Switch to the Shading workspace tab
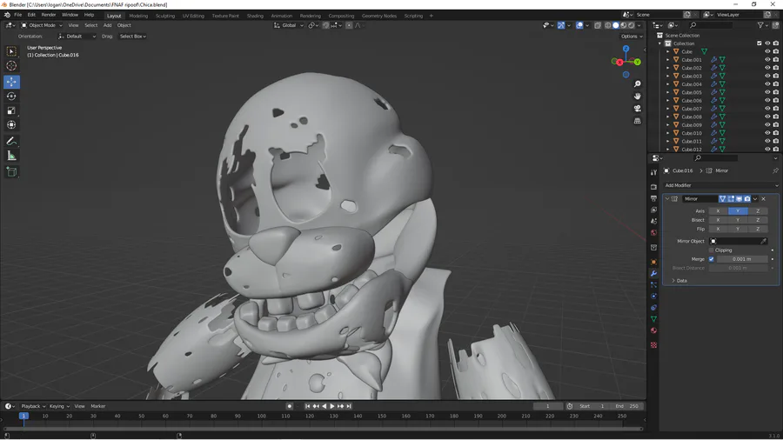This screenshot has height=440, width=783. [255, 16]
